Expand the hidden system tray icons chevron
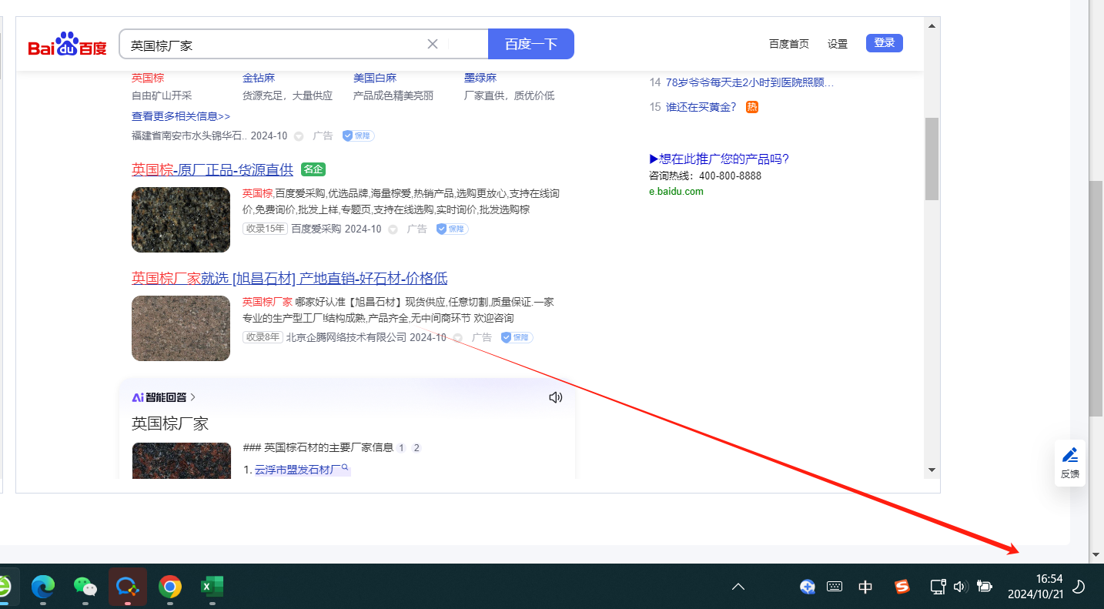Screen dimensions: 1104x609 [738, 587]
